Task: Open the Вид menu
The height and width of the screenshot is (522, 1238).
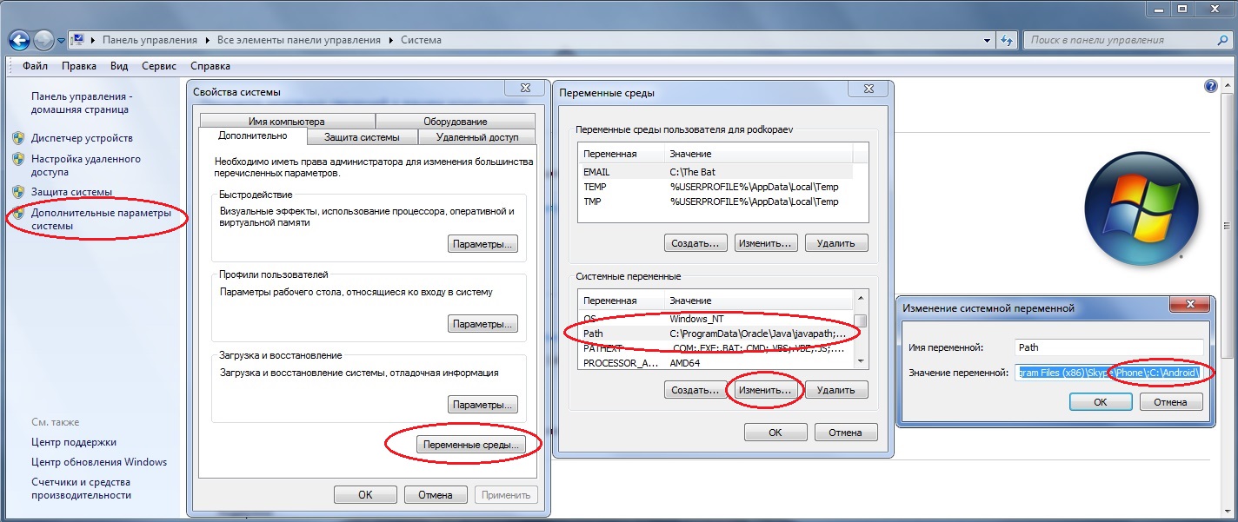Action: [x=119, y=66]
